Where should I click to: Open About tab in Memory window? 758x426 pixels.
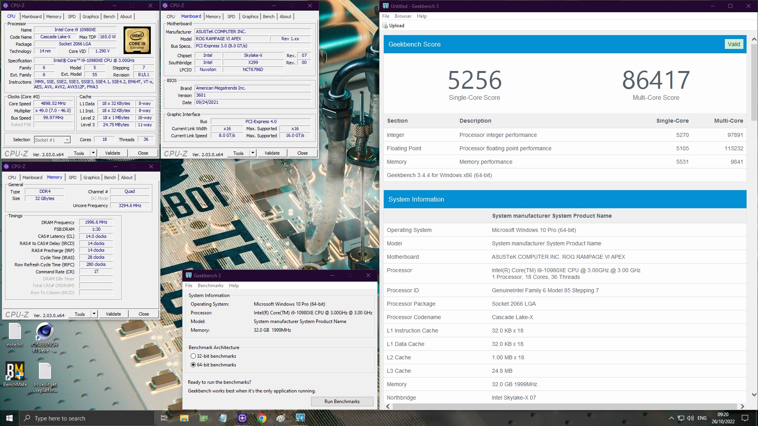127,177
